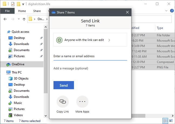The image size is (175, 124).
Task: Select Quick access in navigation pane
Action: (21, 32)
